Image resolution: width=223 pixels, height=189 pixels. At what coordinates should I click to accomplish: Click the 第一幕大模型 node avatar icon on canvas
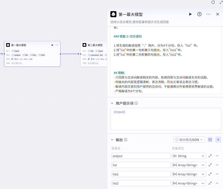(x=8, y=45)
